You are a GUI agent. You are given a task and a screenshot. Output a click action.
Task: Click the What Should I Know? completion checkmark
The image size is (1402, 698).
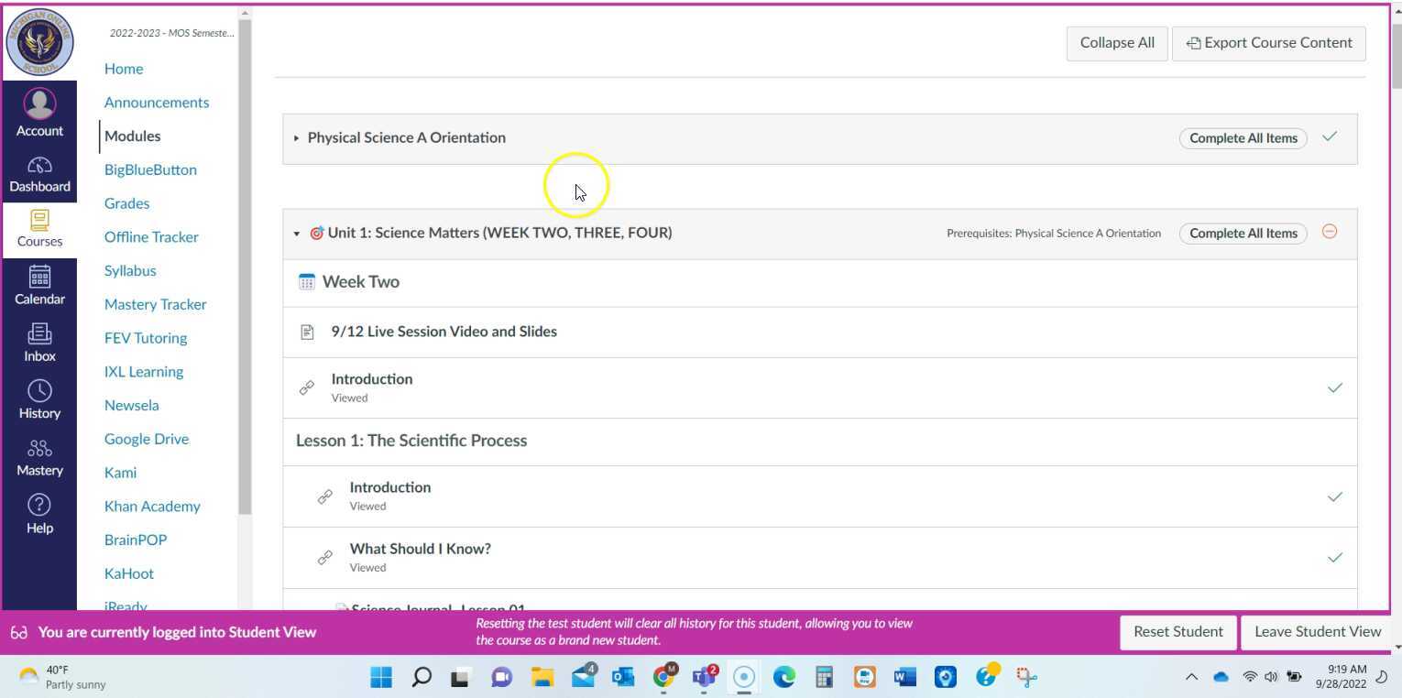point(1334,558)
